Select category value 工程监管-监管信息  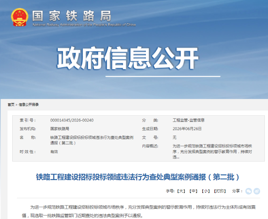pyautogui.click(x=189, y=120)
